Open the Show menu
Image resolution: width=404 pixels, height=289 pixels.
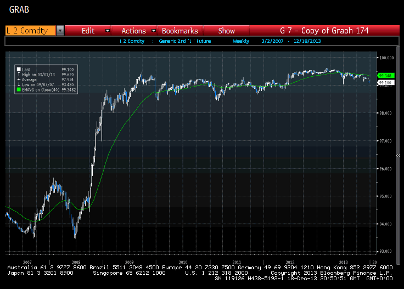(227, 31)
